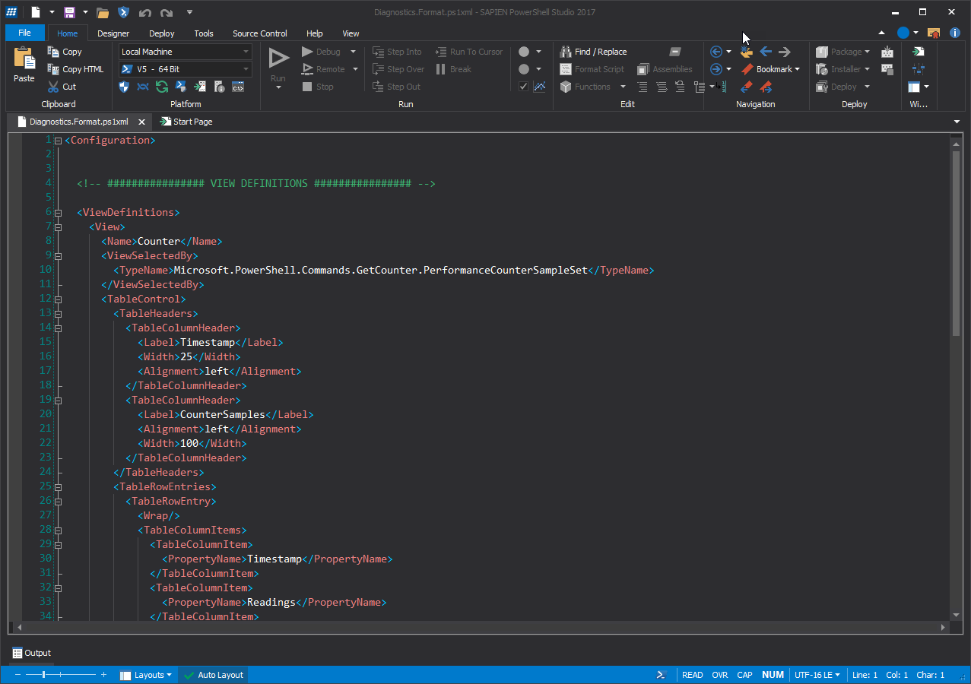Click the Find / Replace binoculars icon

[x=566, y=51]
